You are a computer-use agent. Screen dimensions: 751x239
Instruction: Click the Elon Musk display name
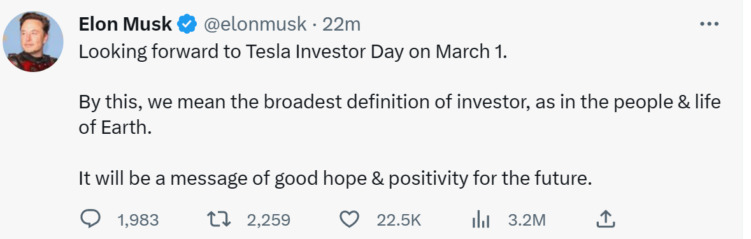[125, 24]
